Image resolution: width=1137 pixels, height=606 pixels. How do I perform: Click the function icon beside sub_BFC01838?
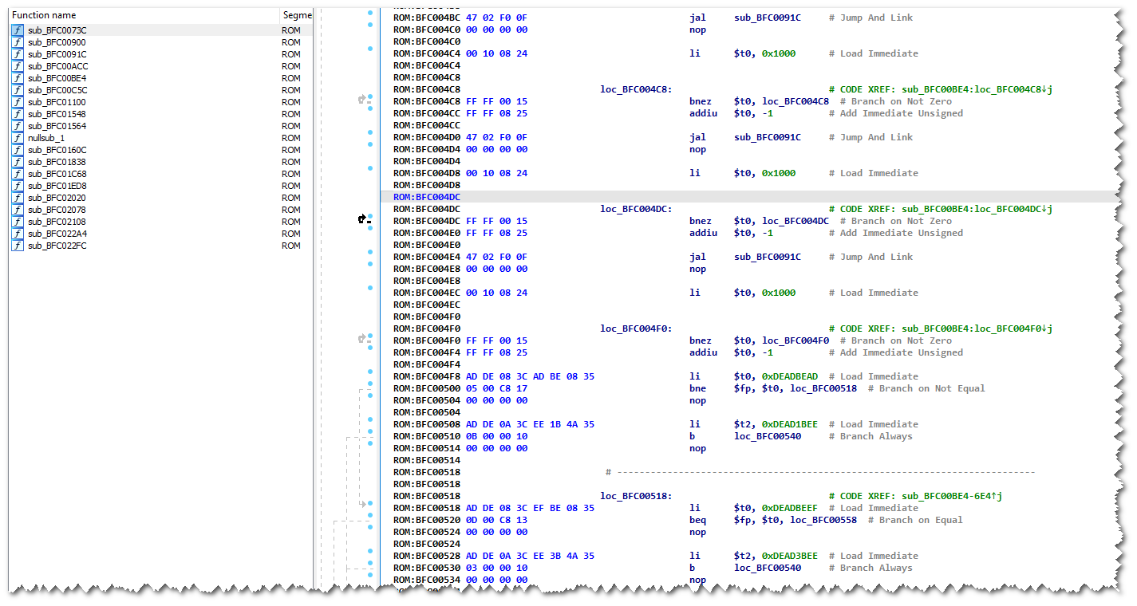pos(17,162)
